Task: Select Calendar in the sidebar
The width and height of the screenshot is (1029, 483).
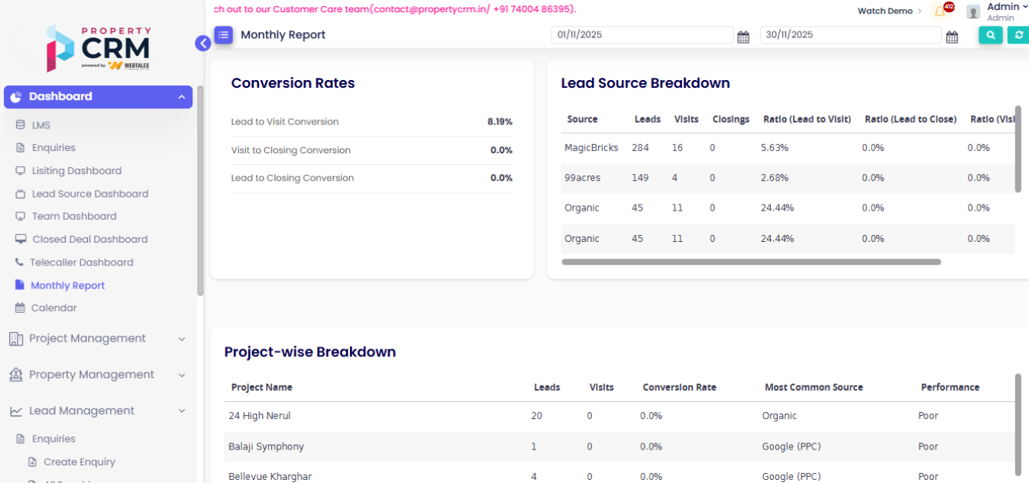Action: point(53,308)
